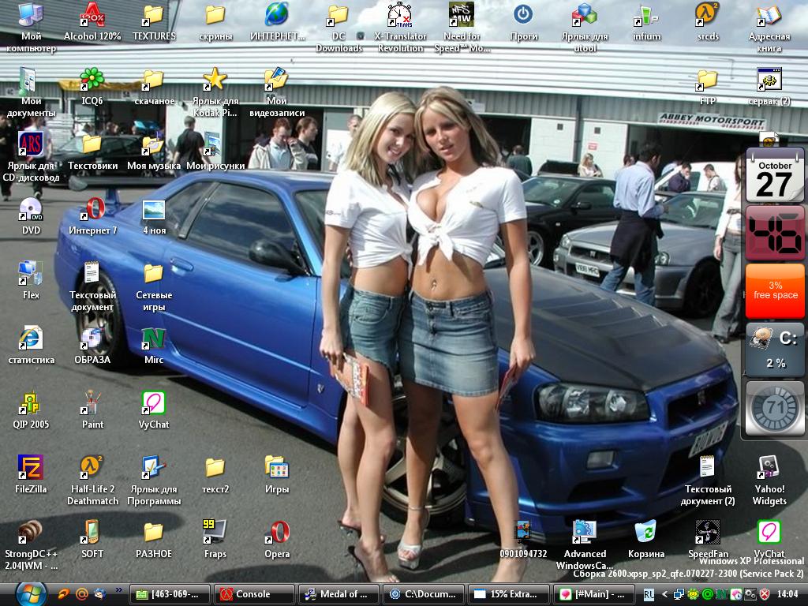Select the Проги power icon

pyautogui.click(x=523, y=16)
